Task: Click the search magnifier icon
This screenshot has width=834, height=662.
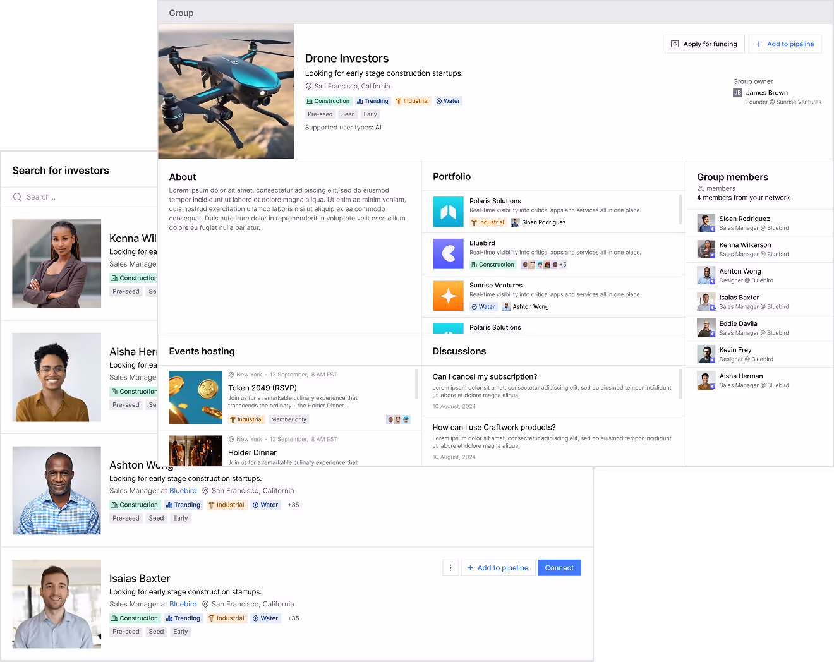Action: (17, 197)
